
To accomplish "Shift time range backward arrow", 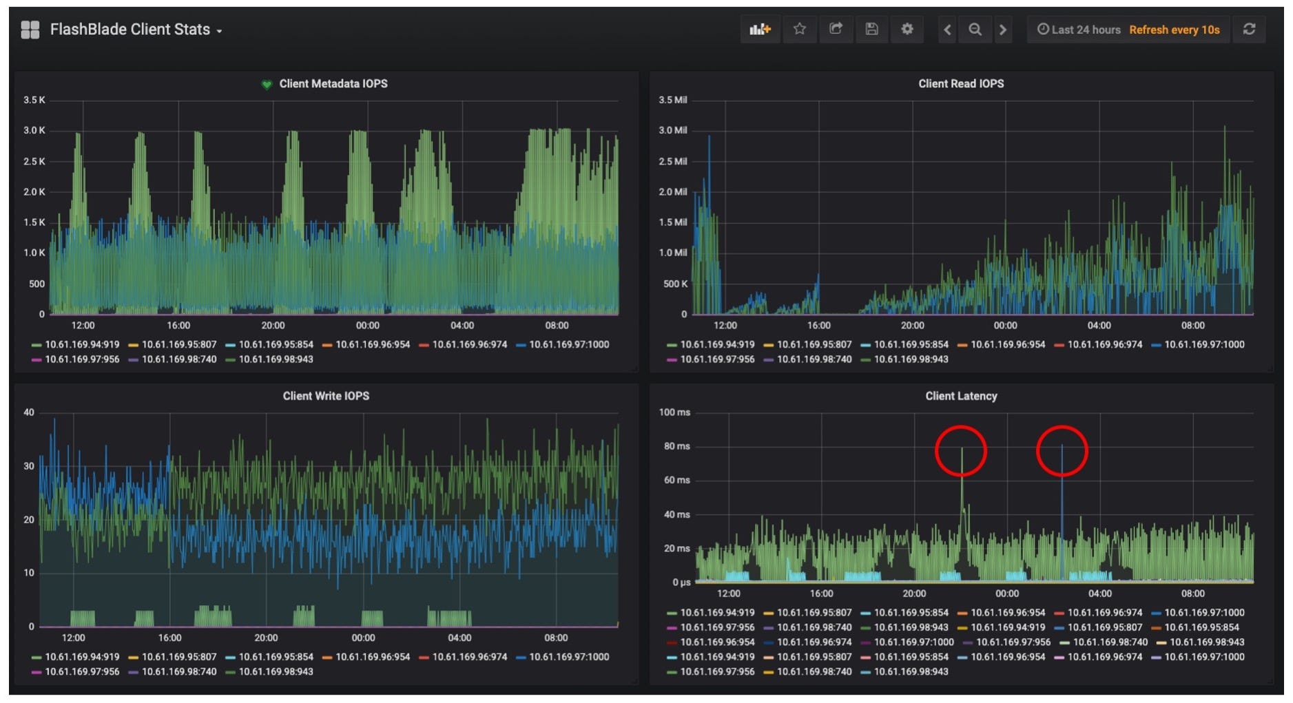I will (947, 30).
